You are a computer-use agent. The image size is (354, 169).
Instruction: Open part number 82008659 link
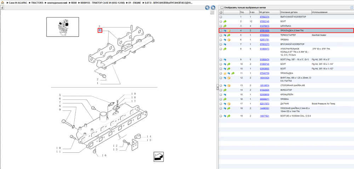pos(264,95)
